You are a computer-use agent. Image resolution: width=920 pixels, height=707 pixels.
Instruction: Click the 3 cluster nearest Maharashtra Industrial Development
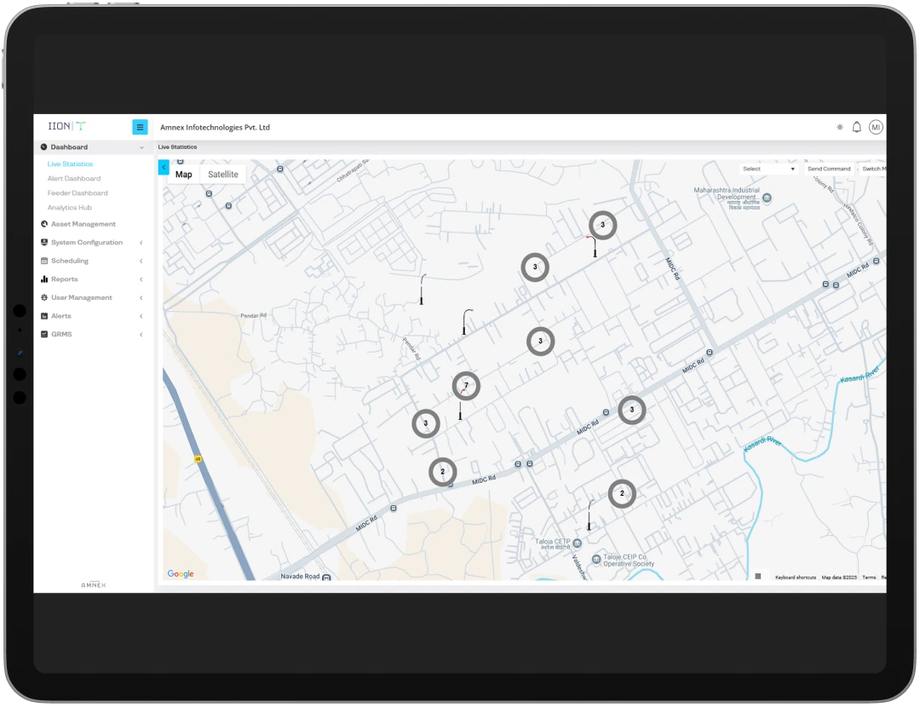coord(602,225)
